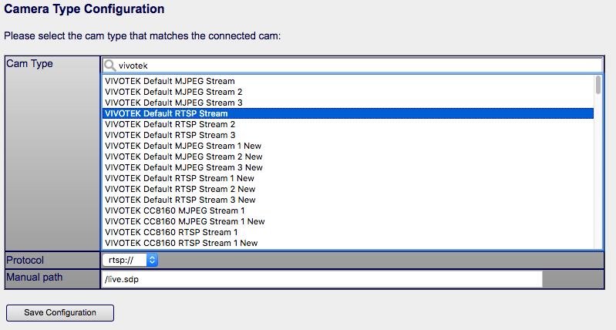The image size is (616, 330).
Task: Pick VIVOTEK Default MJPEG Stream 1 New
Action: (x=348, y=146)
